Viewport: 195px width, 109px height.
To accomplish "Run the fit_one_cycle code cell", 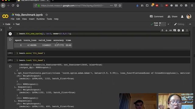I will pyautogui.click(x=10, y=34).
